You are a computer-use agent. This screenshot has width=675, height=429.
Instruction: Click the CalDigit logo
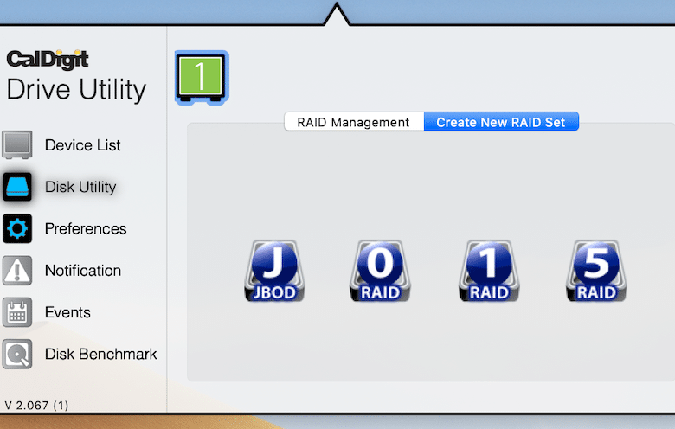[48, 60]
